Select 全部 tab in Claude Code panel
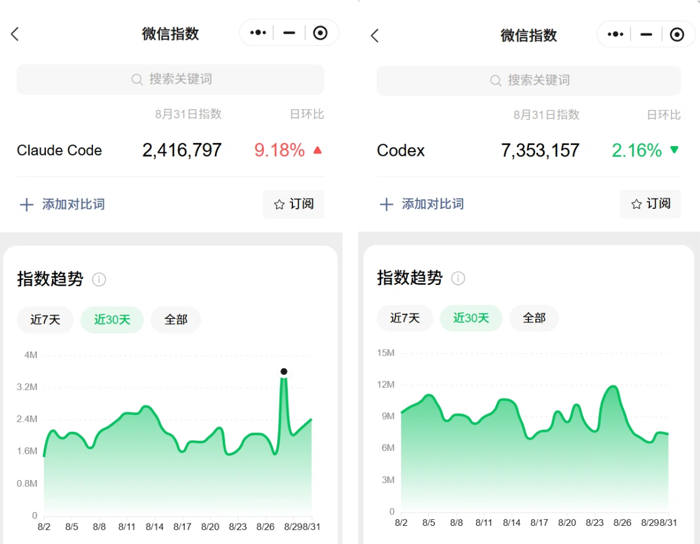Screen dimensions: 700x544 point(175,319)
